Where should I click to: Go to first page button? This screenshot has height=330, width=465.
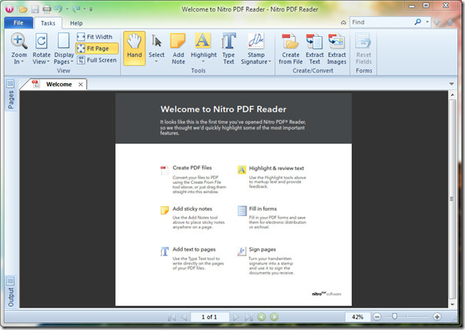[172, 317]
